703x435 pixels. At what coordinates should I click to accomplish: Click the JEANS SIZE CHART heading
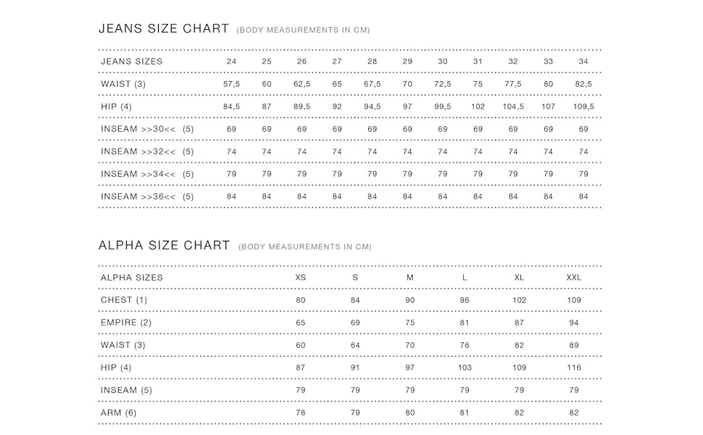tap(164, 29)
